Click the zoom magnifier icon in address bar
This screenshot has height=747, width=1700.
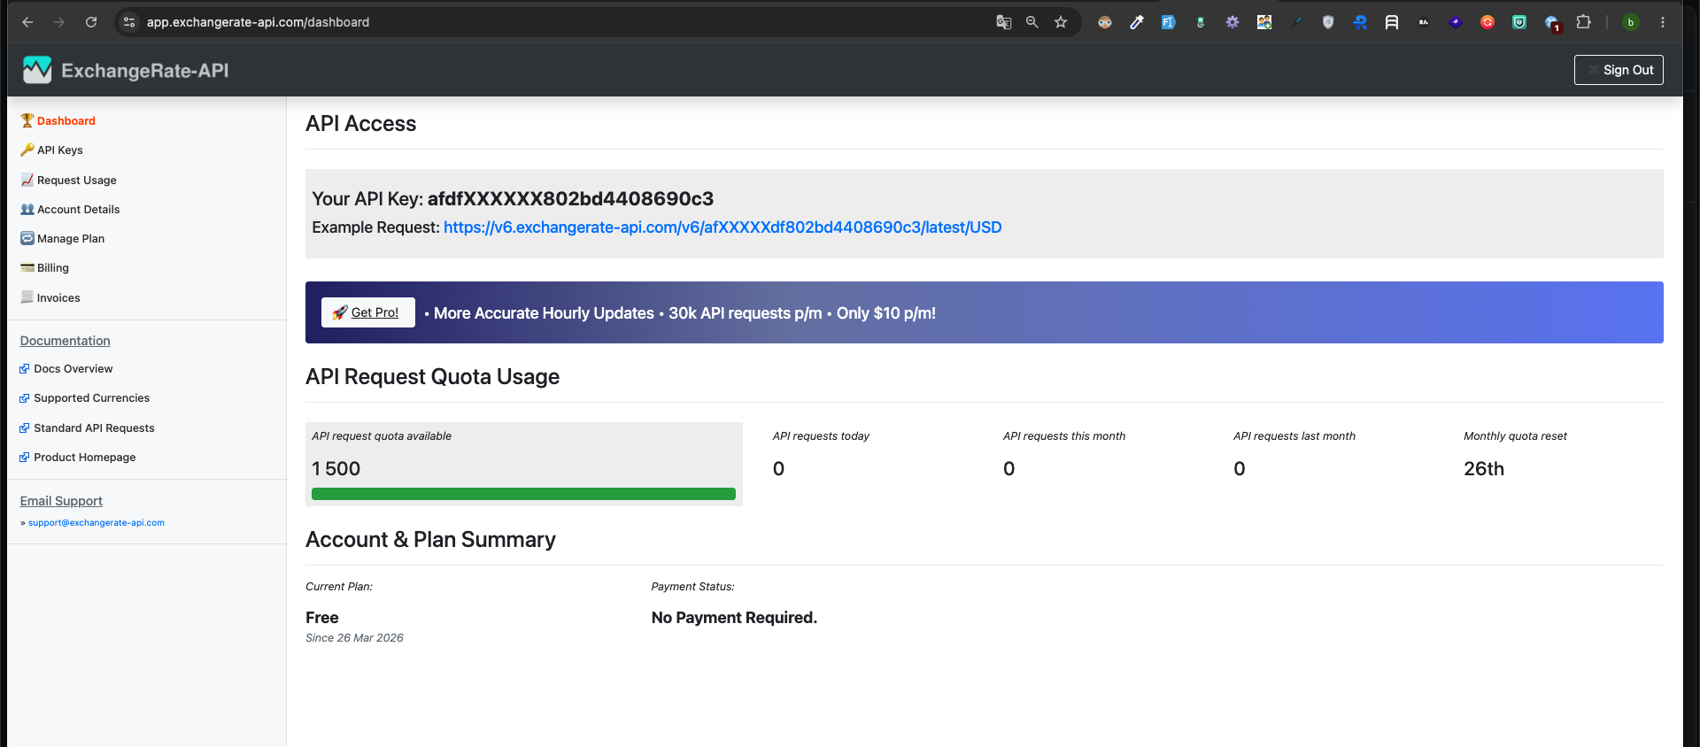[1032, 22]
